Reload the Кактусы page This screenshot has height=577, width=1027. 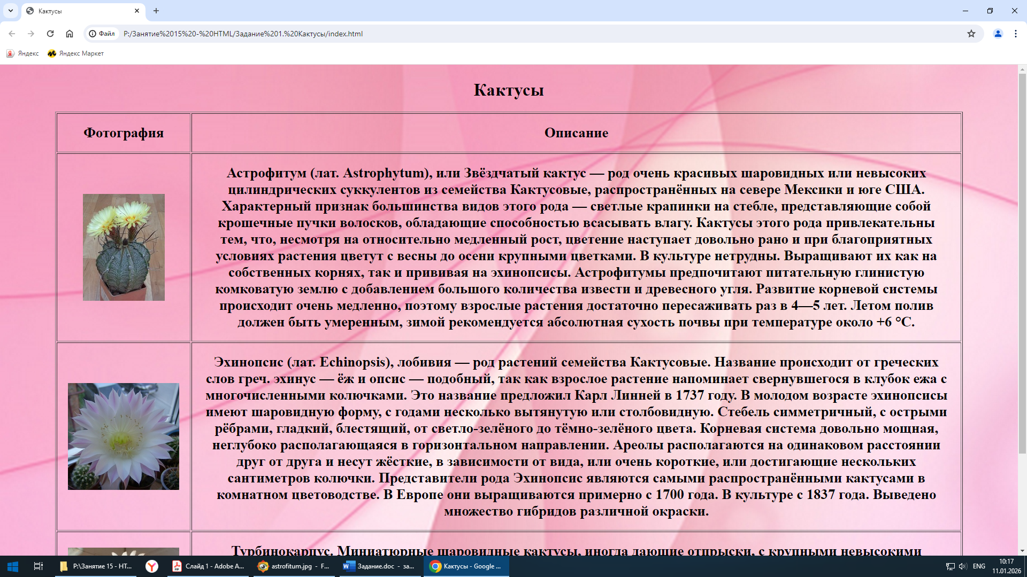pyautogui.click(x=50, y=34)
